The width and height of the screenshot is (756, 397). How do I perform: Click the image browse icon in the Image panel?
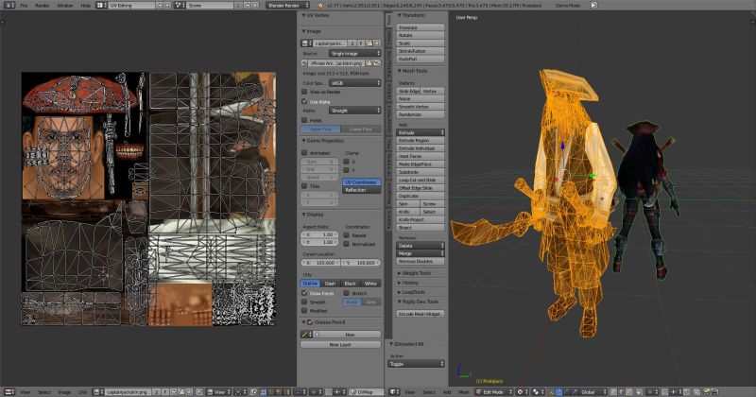pos(305,43)
